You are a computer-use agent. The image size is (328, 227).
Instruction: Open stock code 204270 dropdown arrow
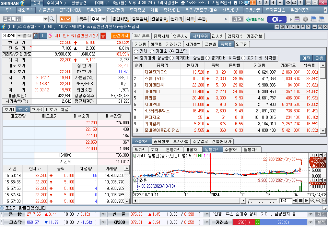coord(19,36)
